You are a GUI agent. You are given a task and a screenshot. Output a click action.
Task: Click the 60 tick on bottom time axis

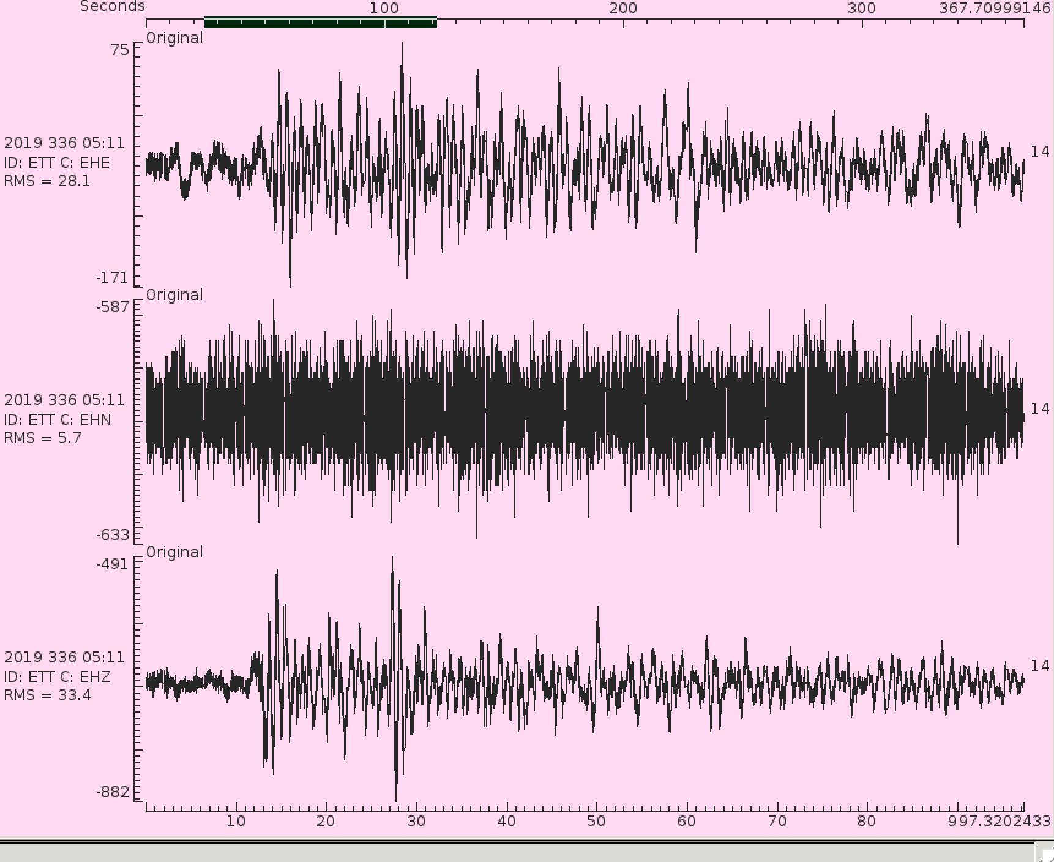pyautogui.click(x=687, y=822)
